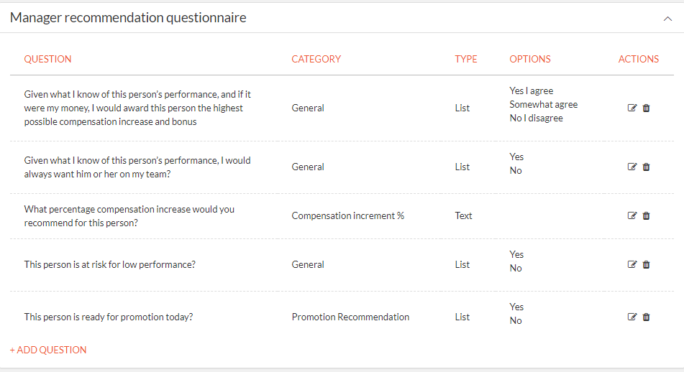This screenshot has height=372, width=684.
Task: Edit the percentage compensation increase question
Action: coord(631,215)
